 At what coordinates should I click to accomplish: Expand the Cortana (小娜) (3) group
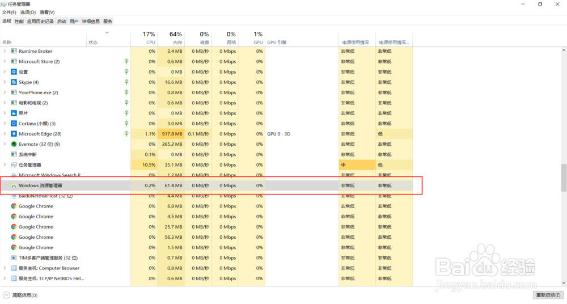(x=5, y=124)
